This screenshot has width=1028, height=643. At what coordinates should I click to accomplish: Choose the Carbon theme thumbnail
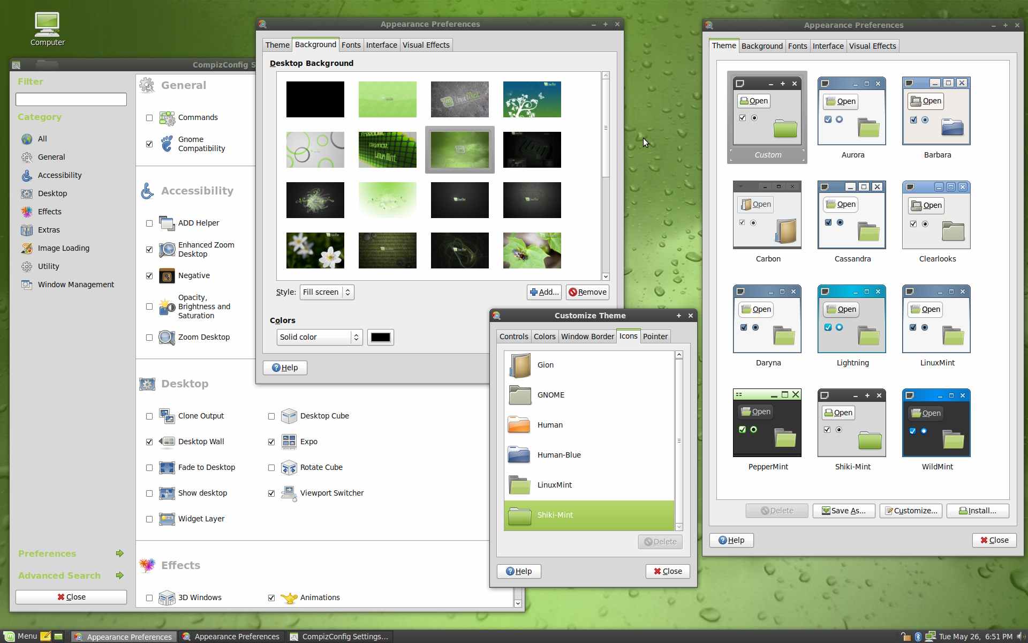click(768, 215)
